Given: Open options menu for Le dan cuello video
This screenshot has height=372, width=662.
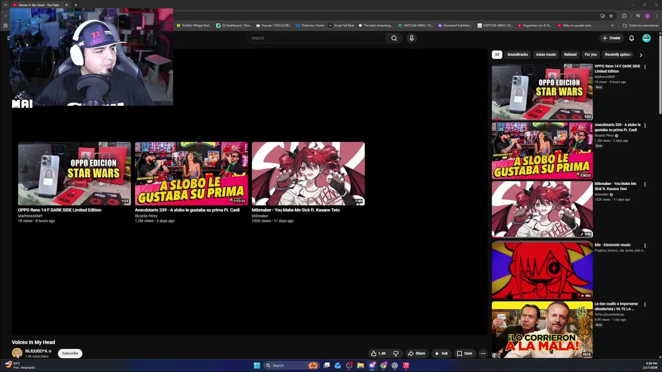Looking at the screenshot, I should tap(645, 304).
